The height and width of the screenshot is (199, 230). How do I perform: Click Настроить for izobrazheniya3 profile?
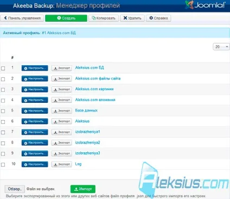pyautogui.click(x=35, y=153)
